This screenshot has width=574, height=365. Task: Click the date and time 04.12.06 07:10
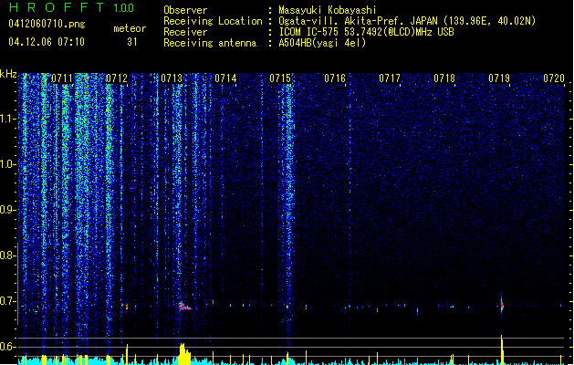tap(47, 42)
